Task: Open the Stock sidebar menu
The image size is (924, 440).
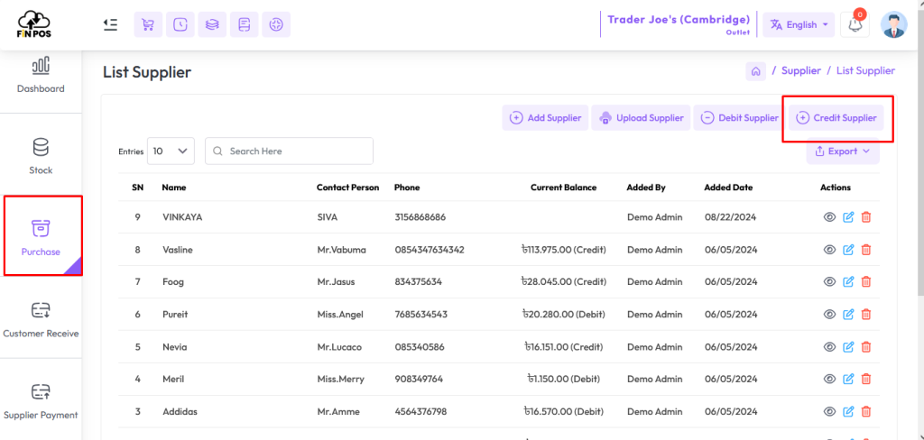Action: (x=41, y=157)
